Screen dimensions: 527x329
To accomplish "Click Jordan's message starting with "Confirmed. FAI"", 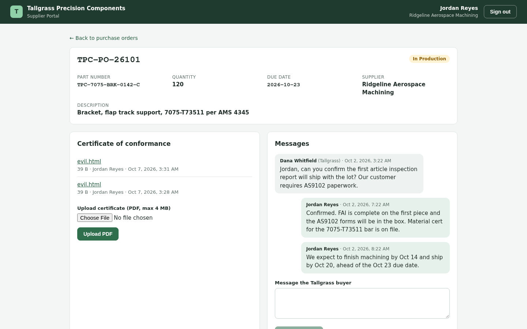I will pyautogui.click(x=375, y=218).
